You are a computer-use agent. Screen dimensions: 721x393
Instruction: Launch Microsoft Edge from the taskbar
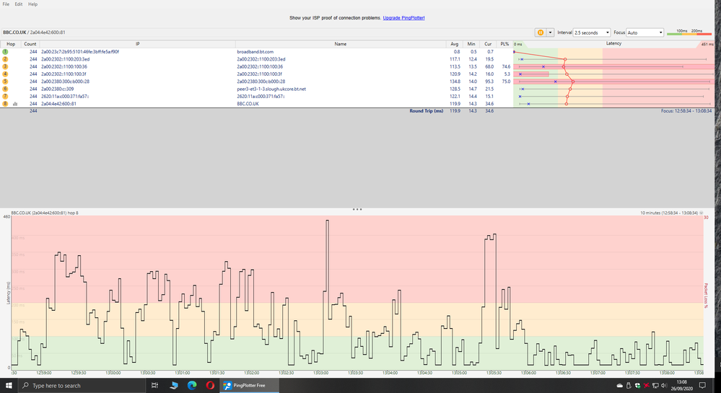tap(192, 386)
